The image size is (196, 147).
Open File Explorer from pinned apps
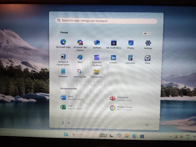(96, 73)
